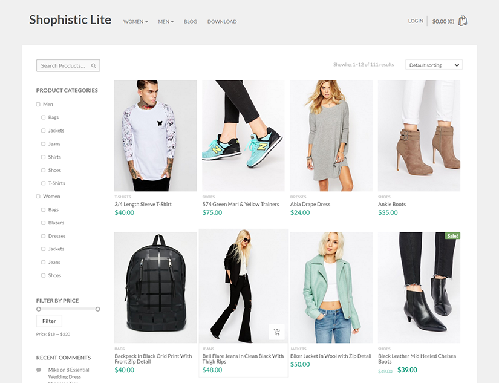This screenshot has width=499, height=383.
Task: Check Bags checkbox under Men
Action: tap(44, 117)
